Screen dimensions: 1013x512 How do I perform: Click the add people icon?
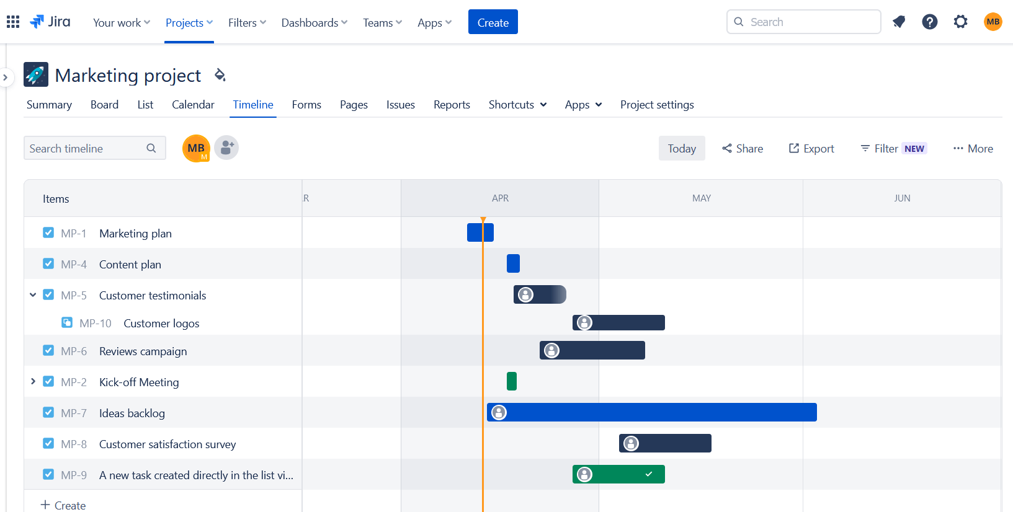pos(226,148)
